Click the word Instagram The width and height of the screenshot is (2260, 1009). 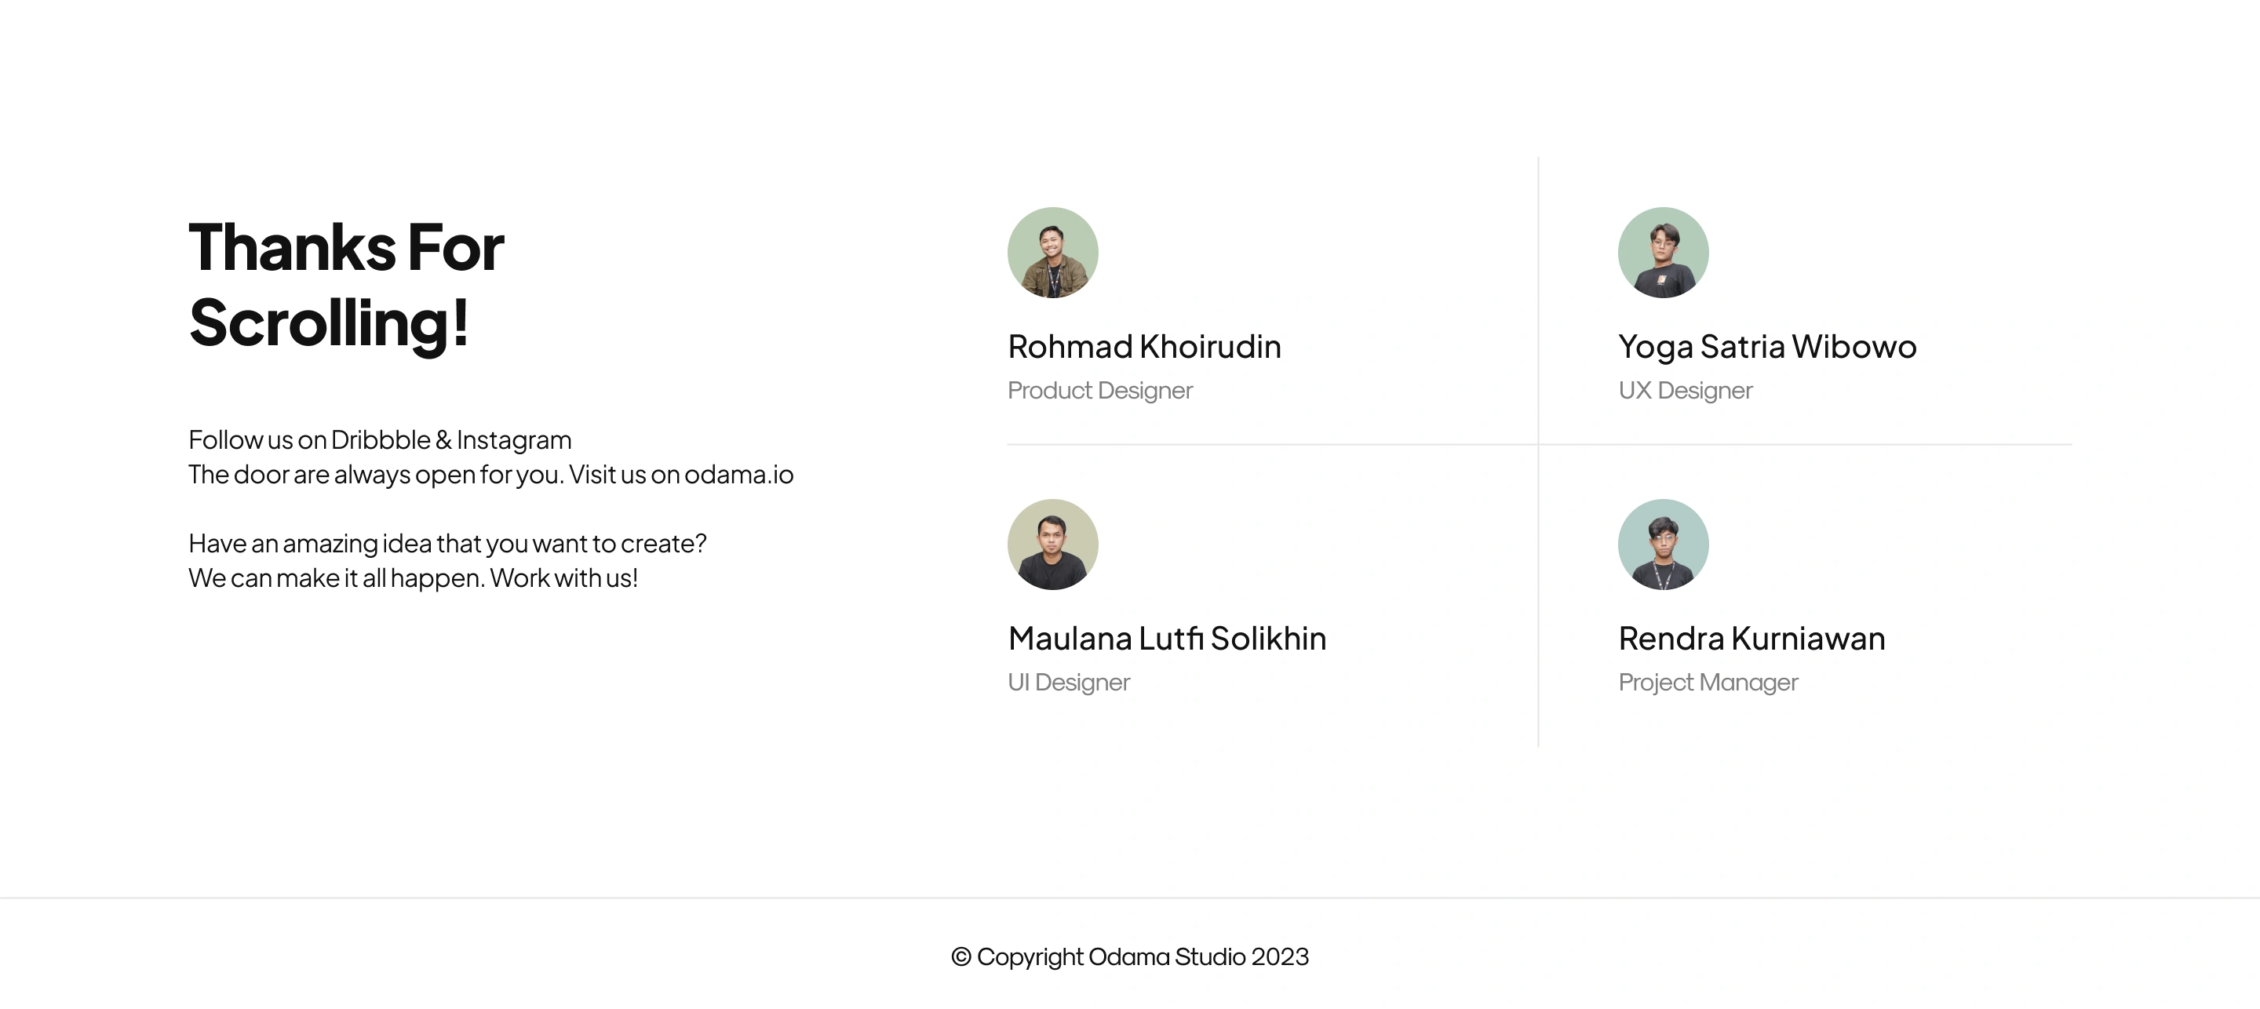click(513, 439)
